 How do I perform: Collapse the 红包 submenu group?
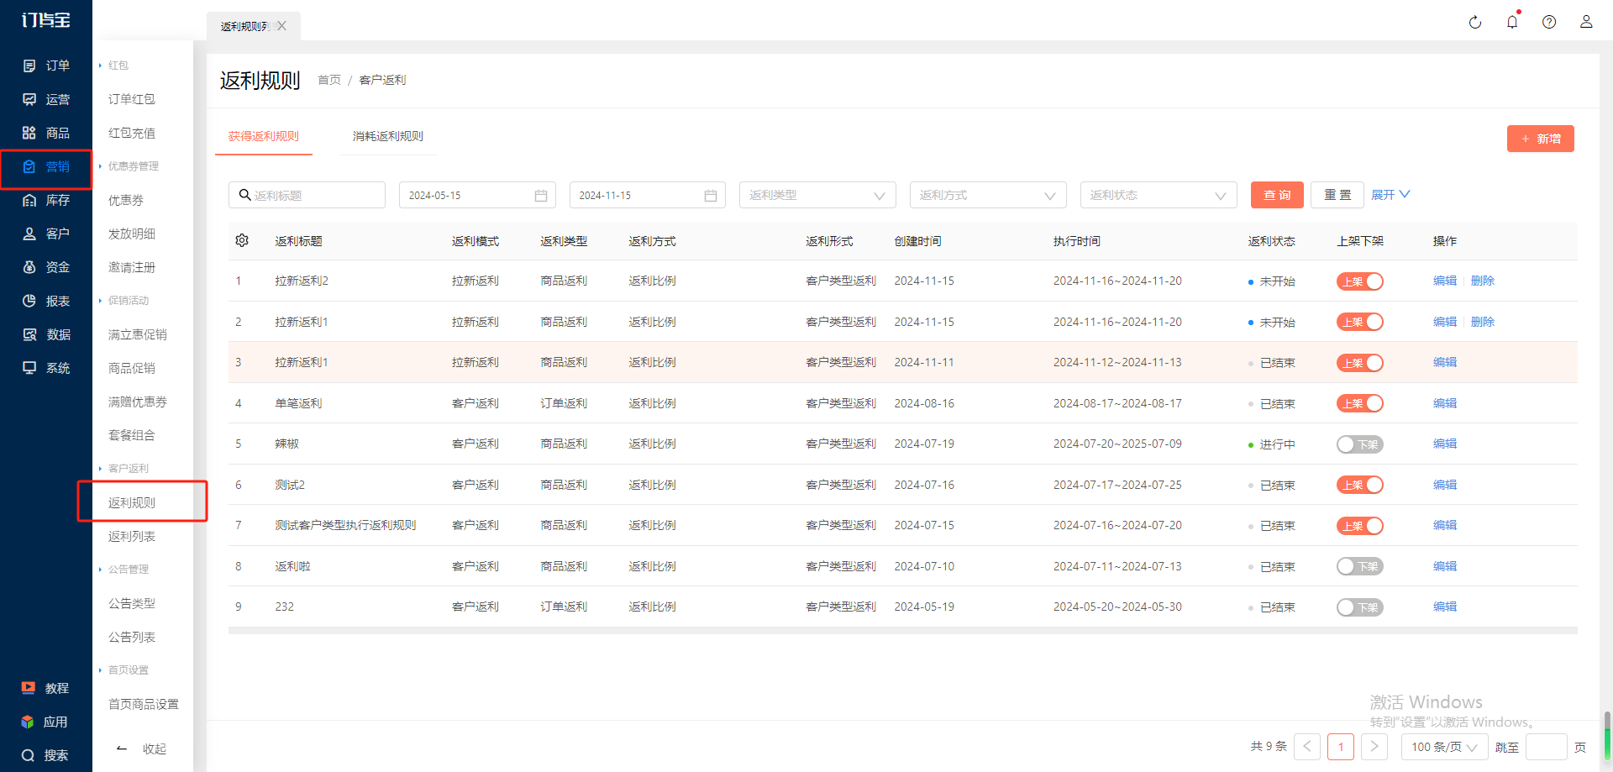(x=115, y=66)
